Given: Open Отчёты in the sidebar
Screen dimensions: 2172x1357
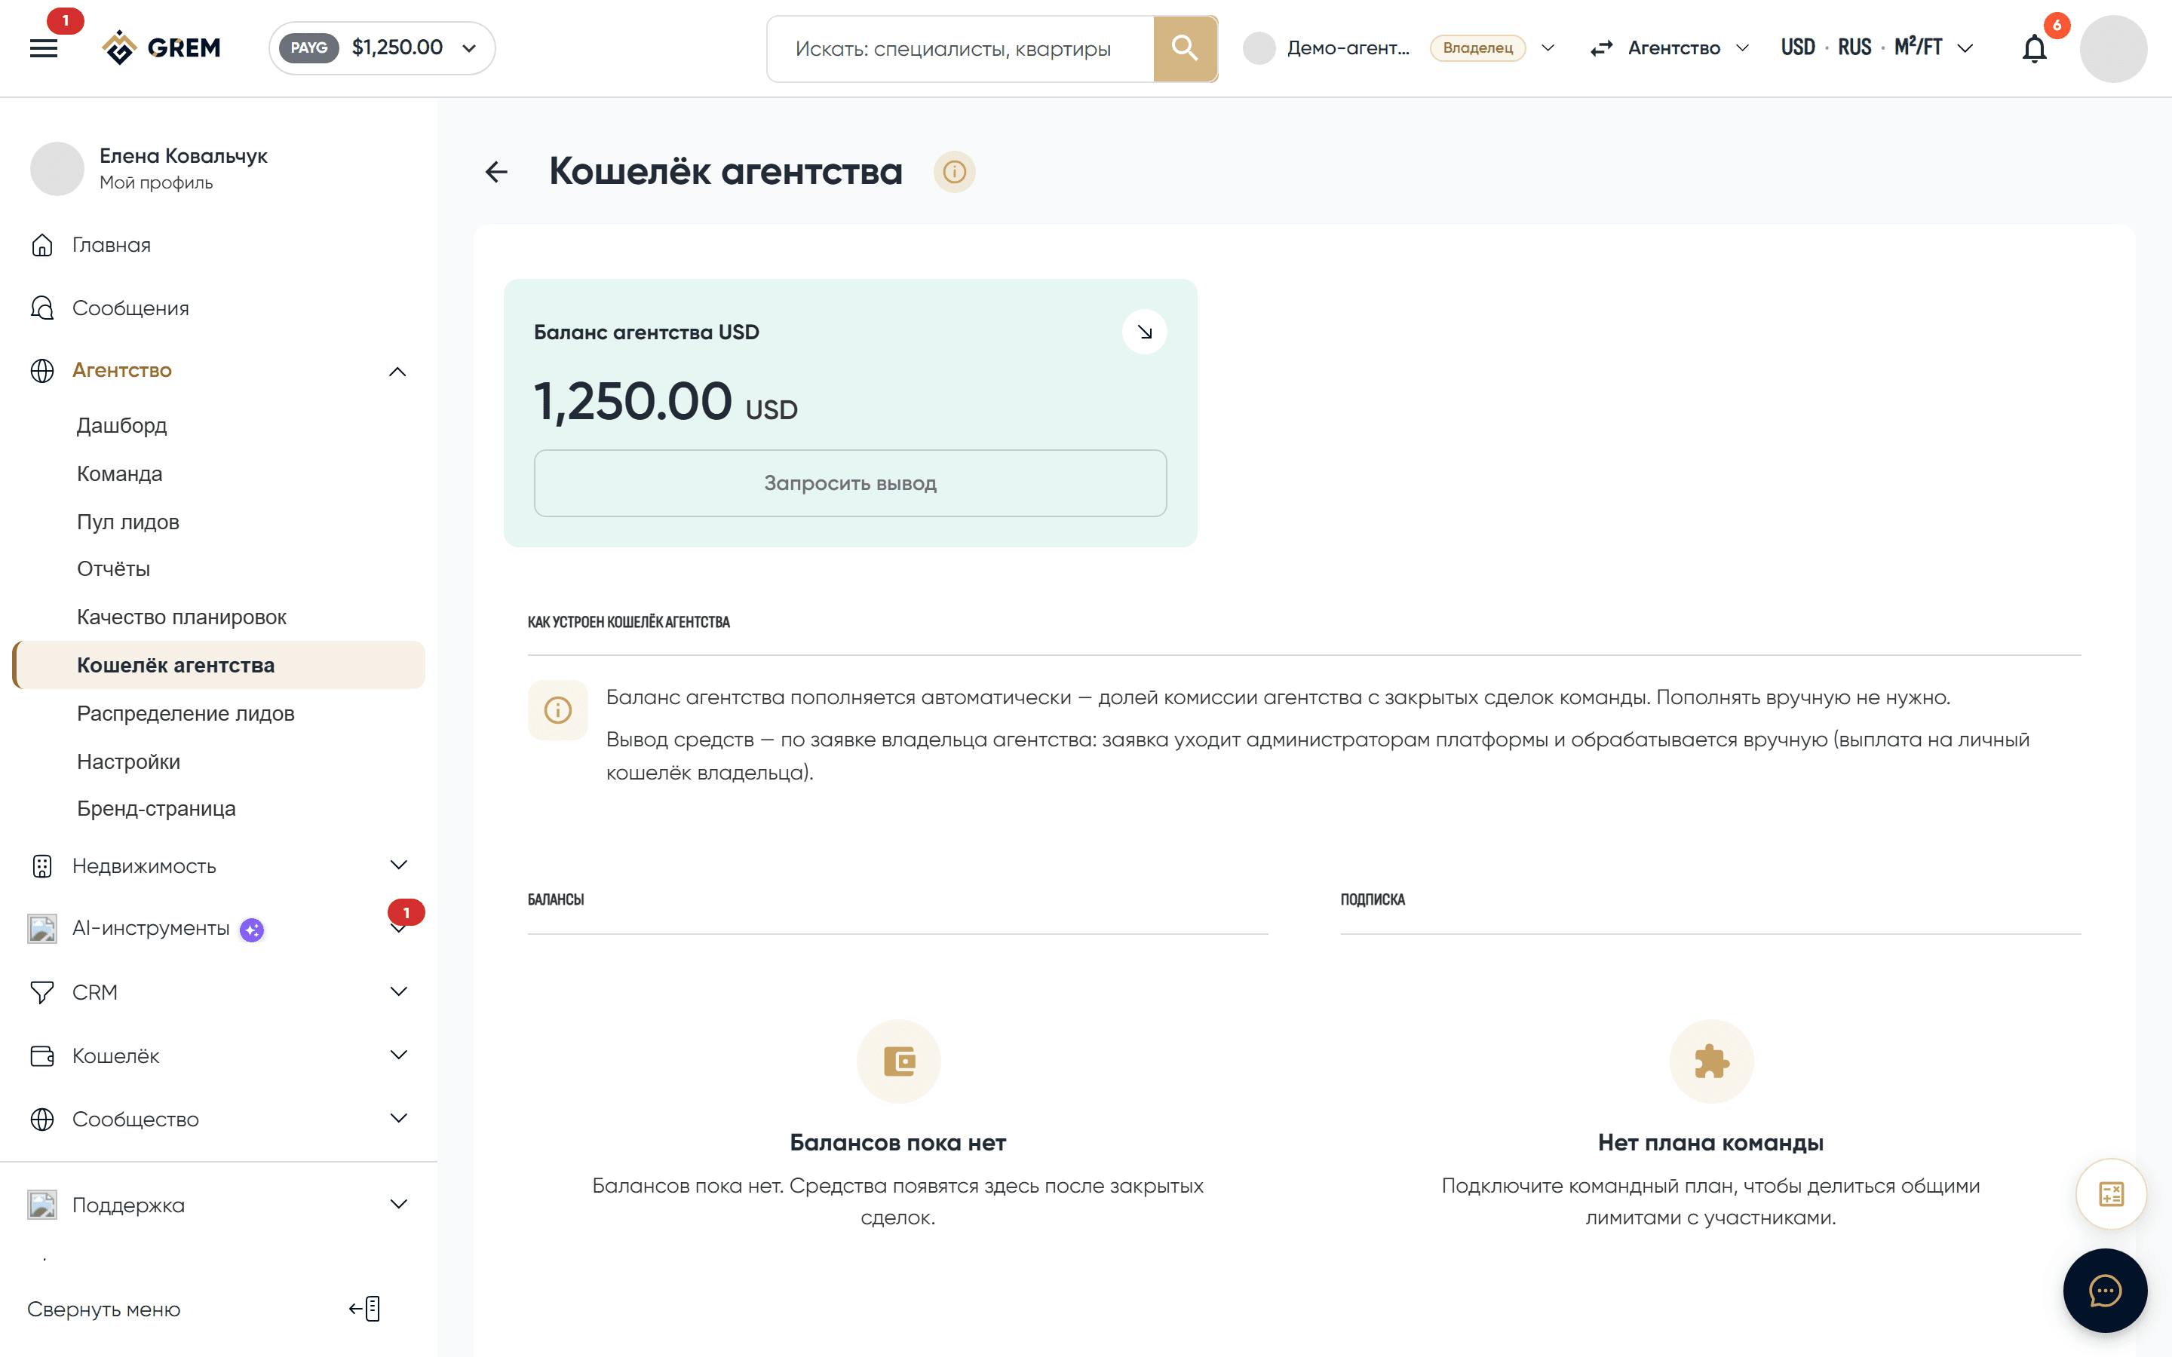Looking at the screenshot, I should [x=113, y=569].
